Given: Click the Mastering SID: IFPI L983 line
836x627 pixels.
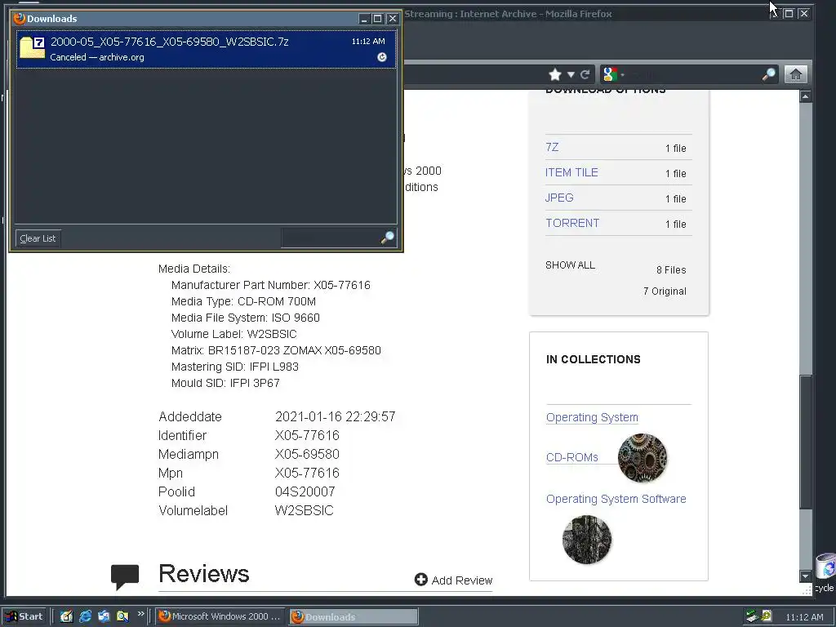Looking at the screenshot, I should pyautogui.click(x=234, y=367).
